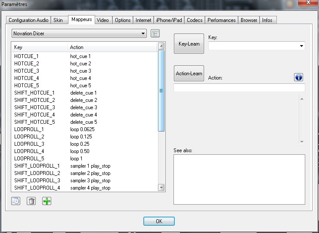
Task: Go to the Codecs tab
Action: (x=195, y=20)
